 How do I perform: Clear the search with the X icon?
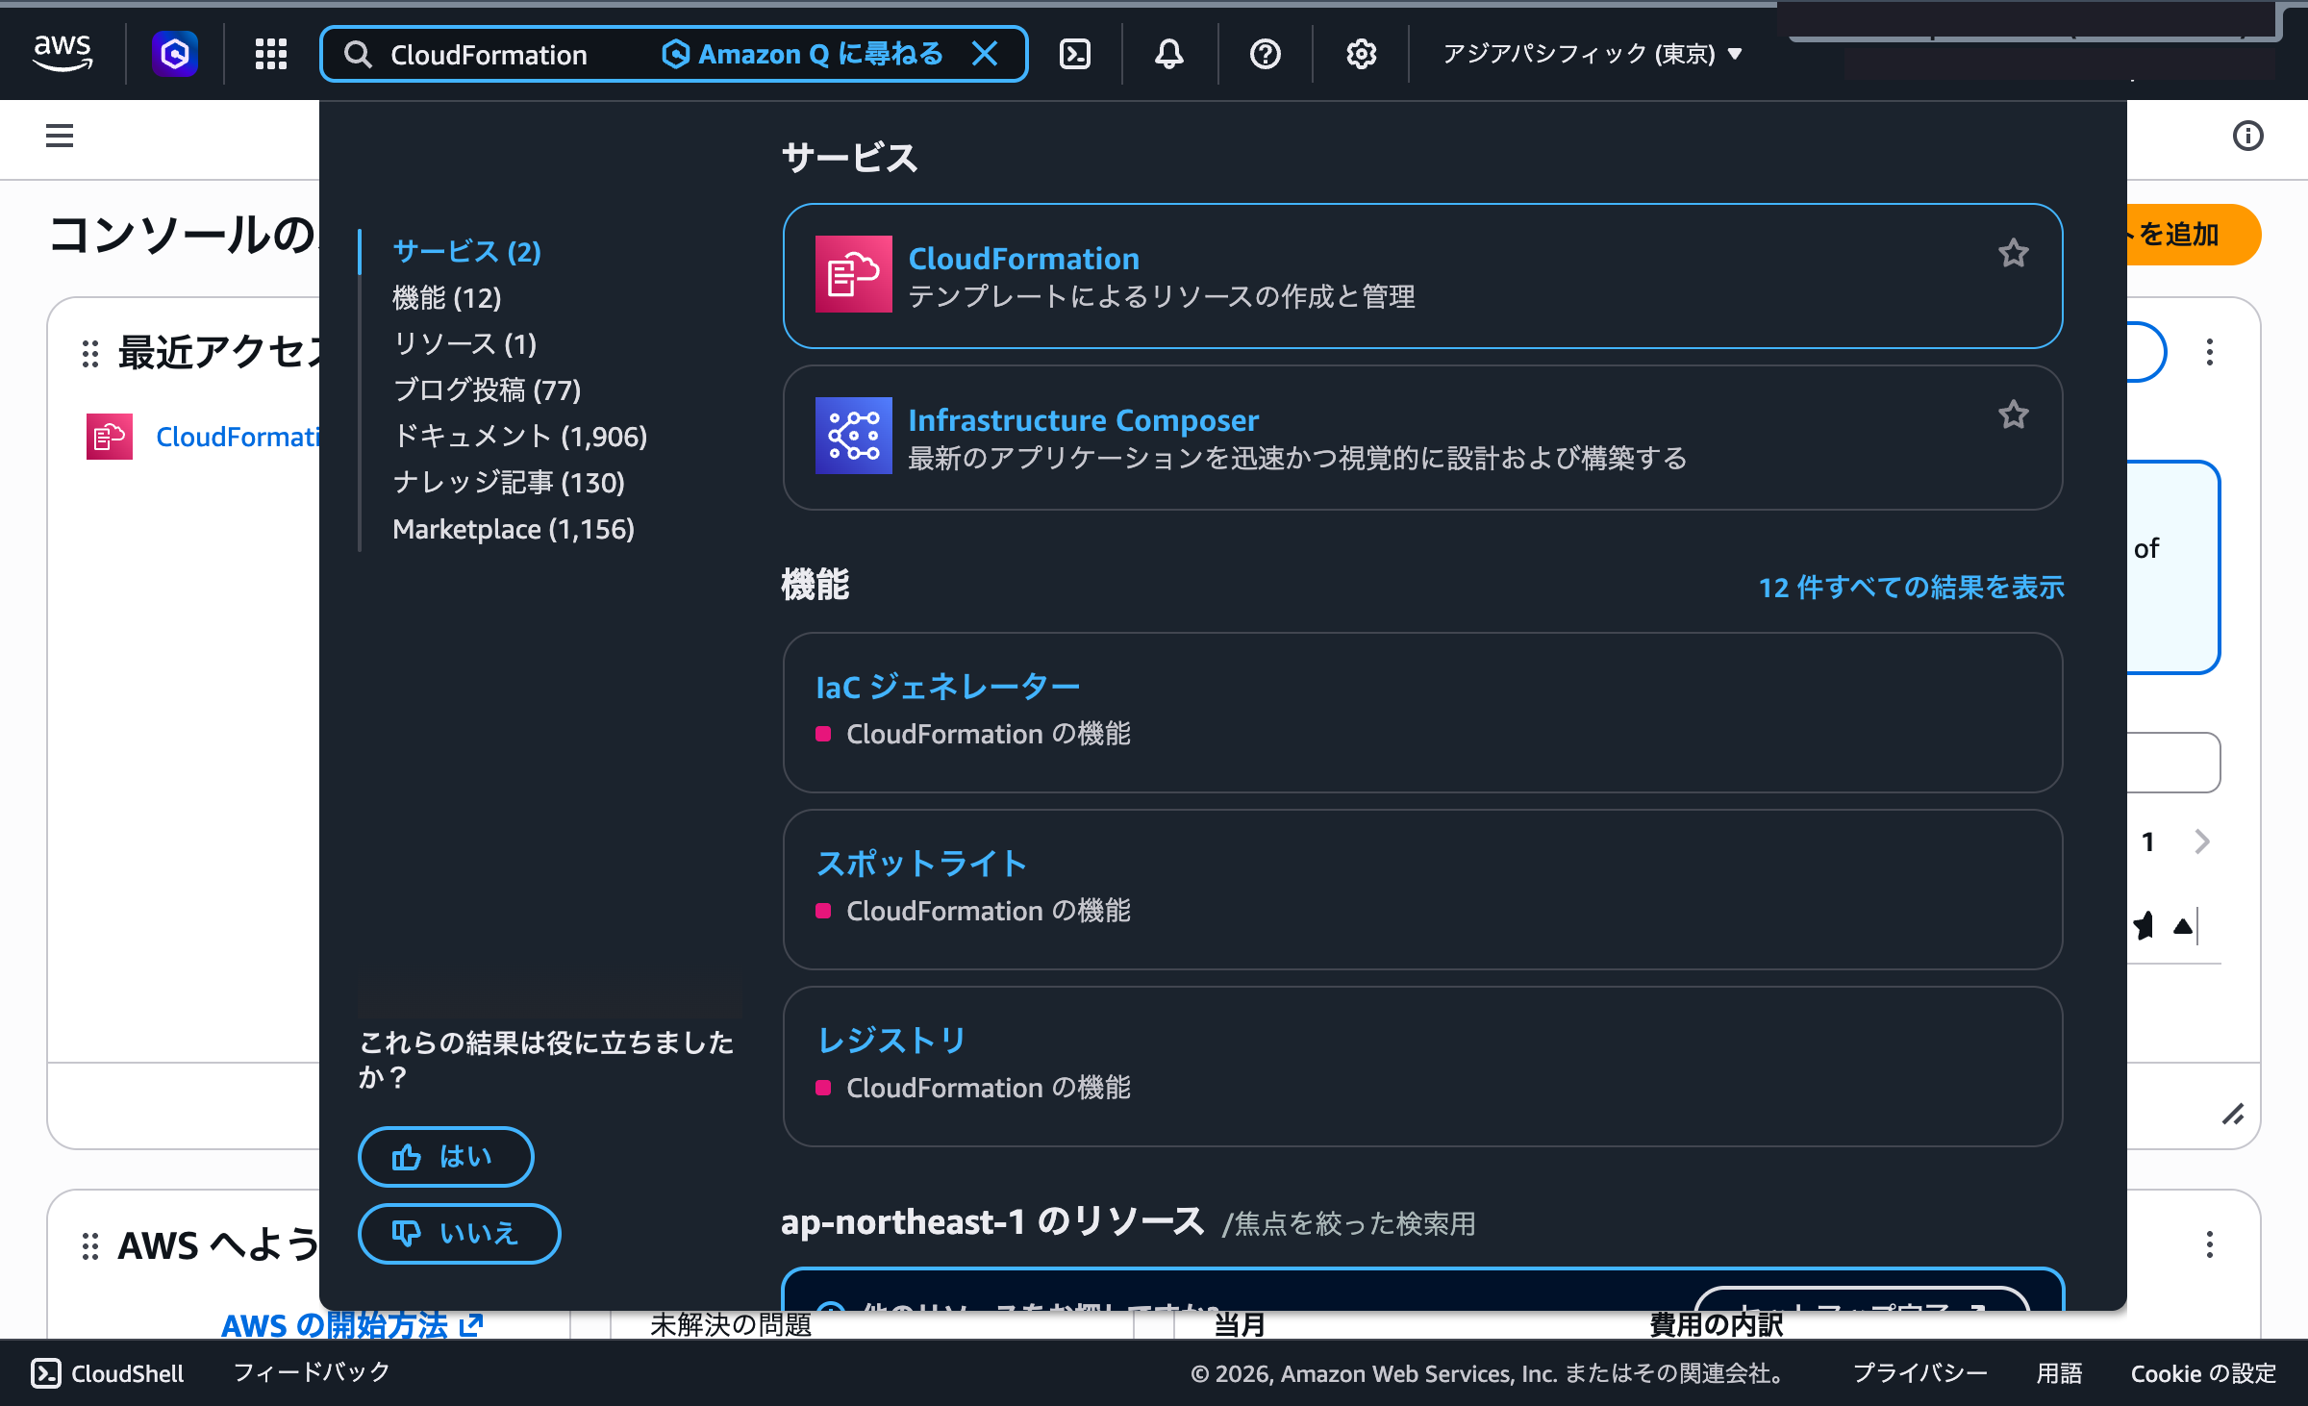pos(985,54)
